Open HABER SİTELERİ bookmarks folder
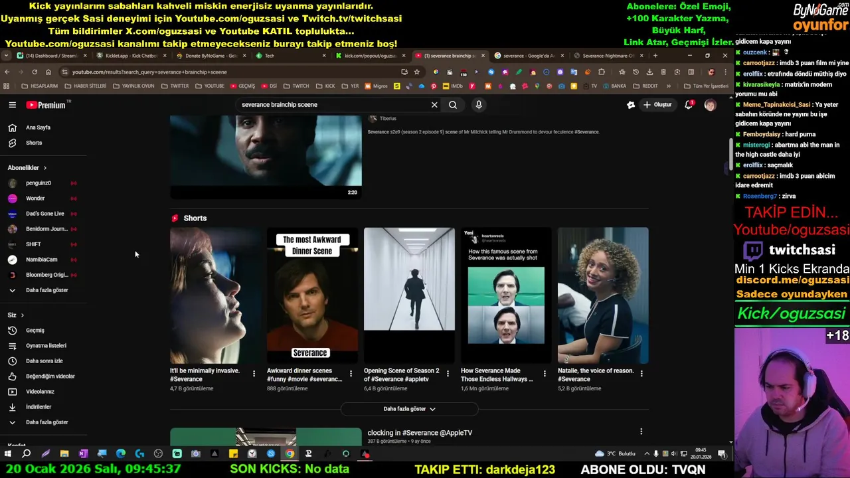Viewport: 850px width, 478px height. [x=85, y=86]
